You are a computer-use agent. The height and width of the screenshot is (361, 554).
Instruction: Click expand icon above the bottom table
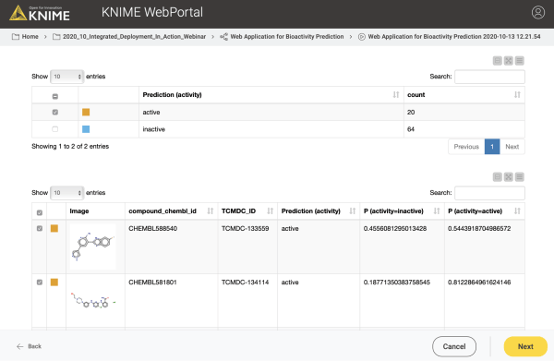pyautogui.click(x=508, y=177)
